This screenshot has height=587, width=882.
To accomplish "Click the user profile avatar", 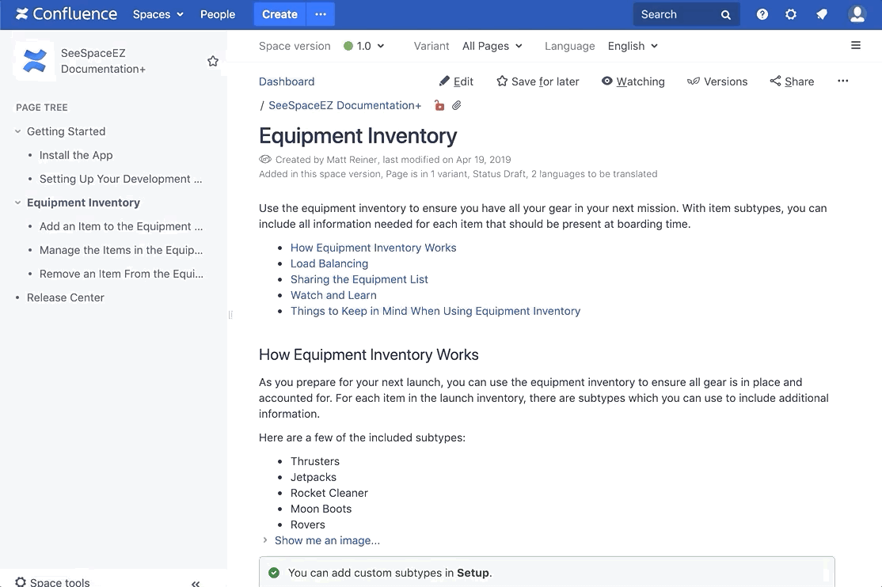I will tap(857, 14).
